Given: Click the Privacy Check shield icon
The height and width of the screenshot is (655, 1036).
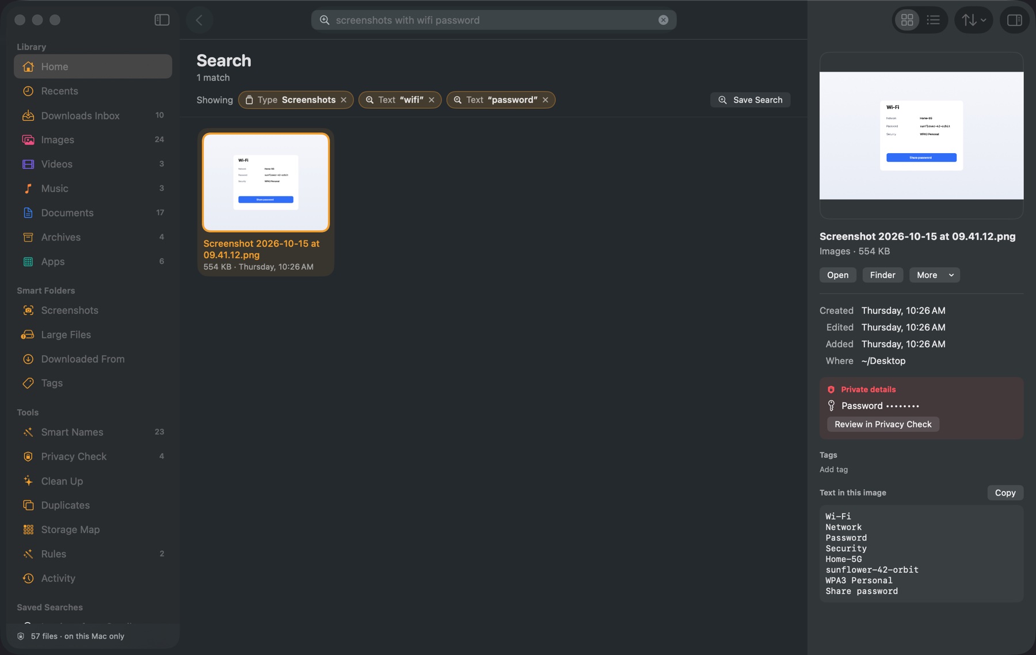Looking at the screenshot, I should pos(28,456).
